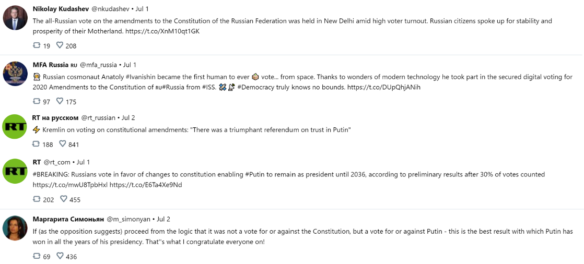Retweet the RT на русском Kremlin tweet

37,144
